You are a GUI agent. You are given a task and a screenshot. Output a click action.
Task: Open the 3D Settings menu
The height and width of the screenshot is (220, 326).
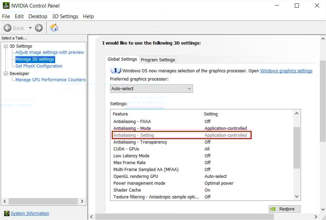(65, 16)
